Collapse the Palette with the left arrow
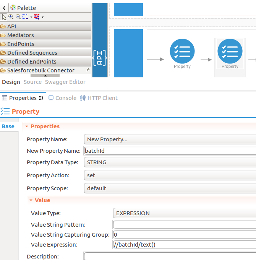This screenshot has width=256, height=260. 4,8
